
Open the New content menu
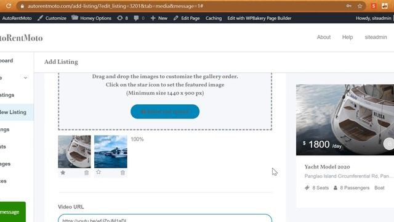pyautogui.click(x=159, y=18)
